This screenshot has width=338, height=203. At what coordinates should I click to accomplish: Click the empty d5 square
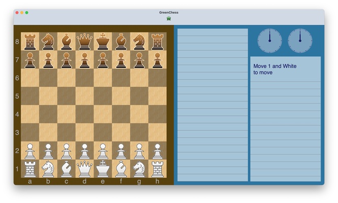(84, 96)
